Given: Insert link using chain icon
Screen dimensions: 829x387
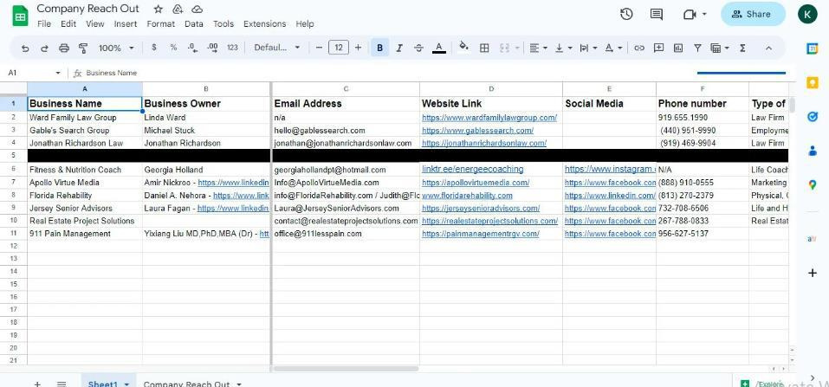Looking at the screenshot, I should [639, 48].
